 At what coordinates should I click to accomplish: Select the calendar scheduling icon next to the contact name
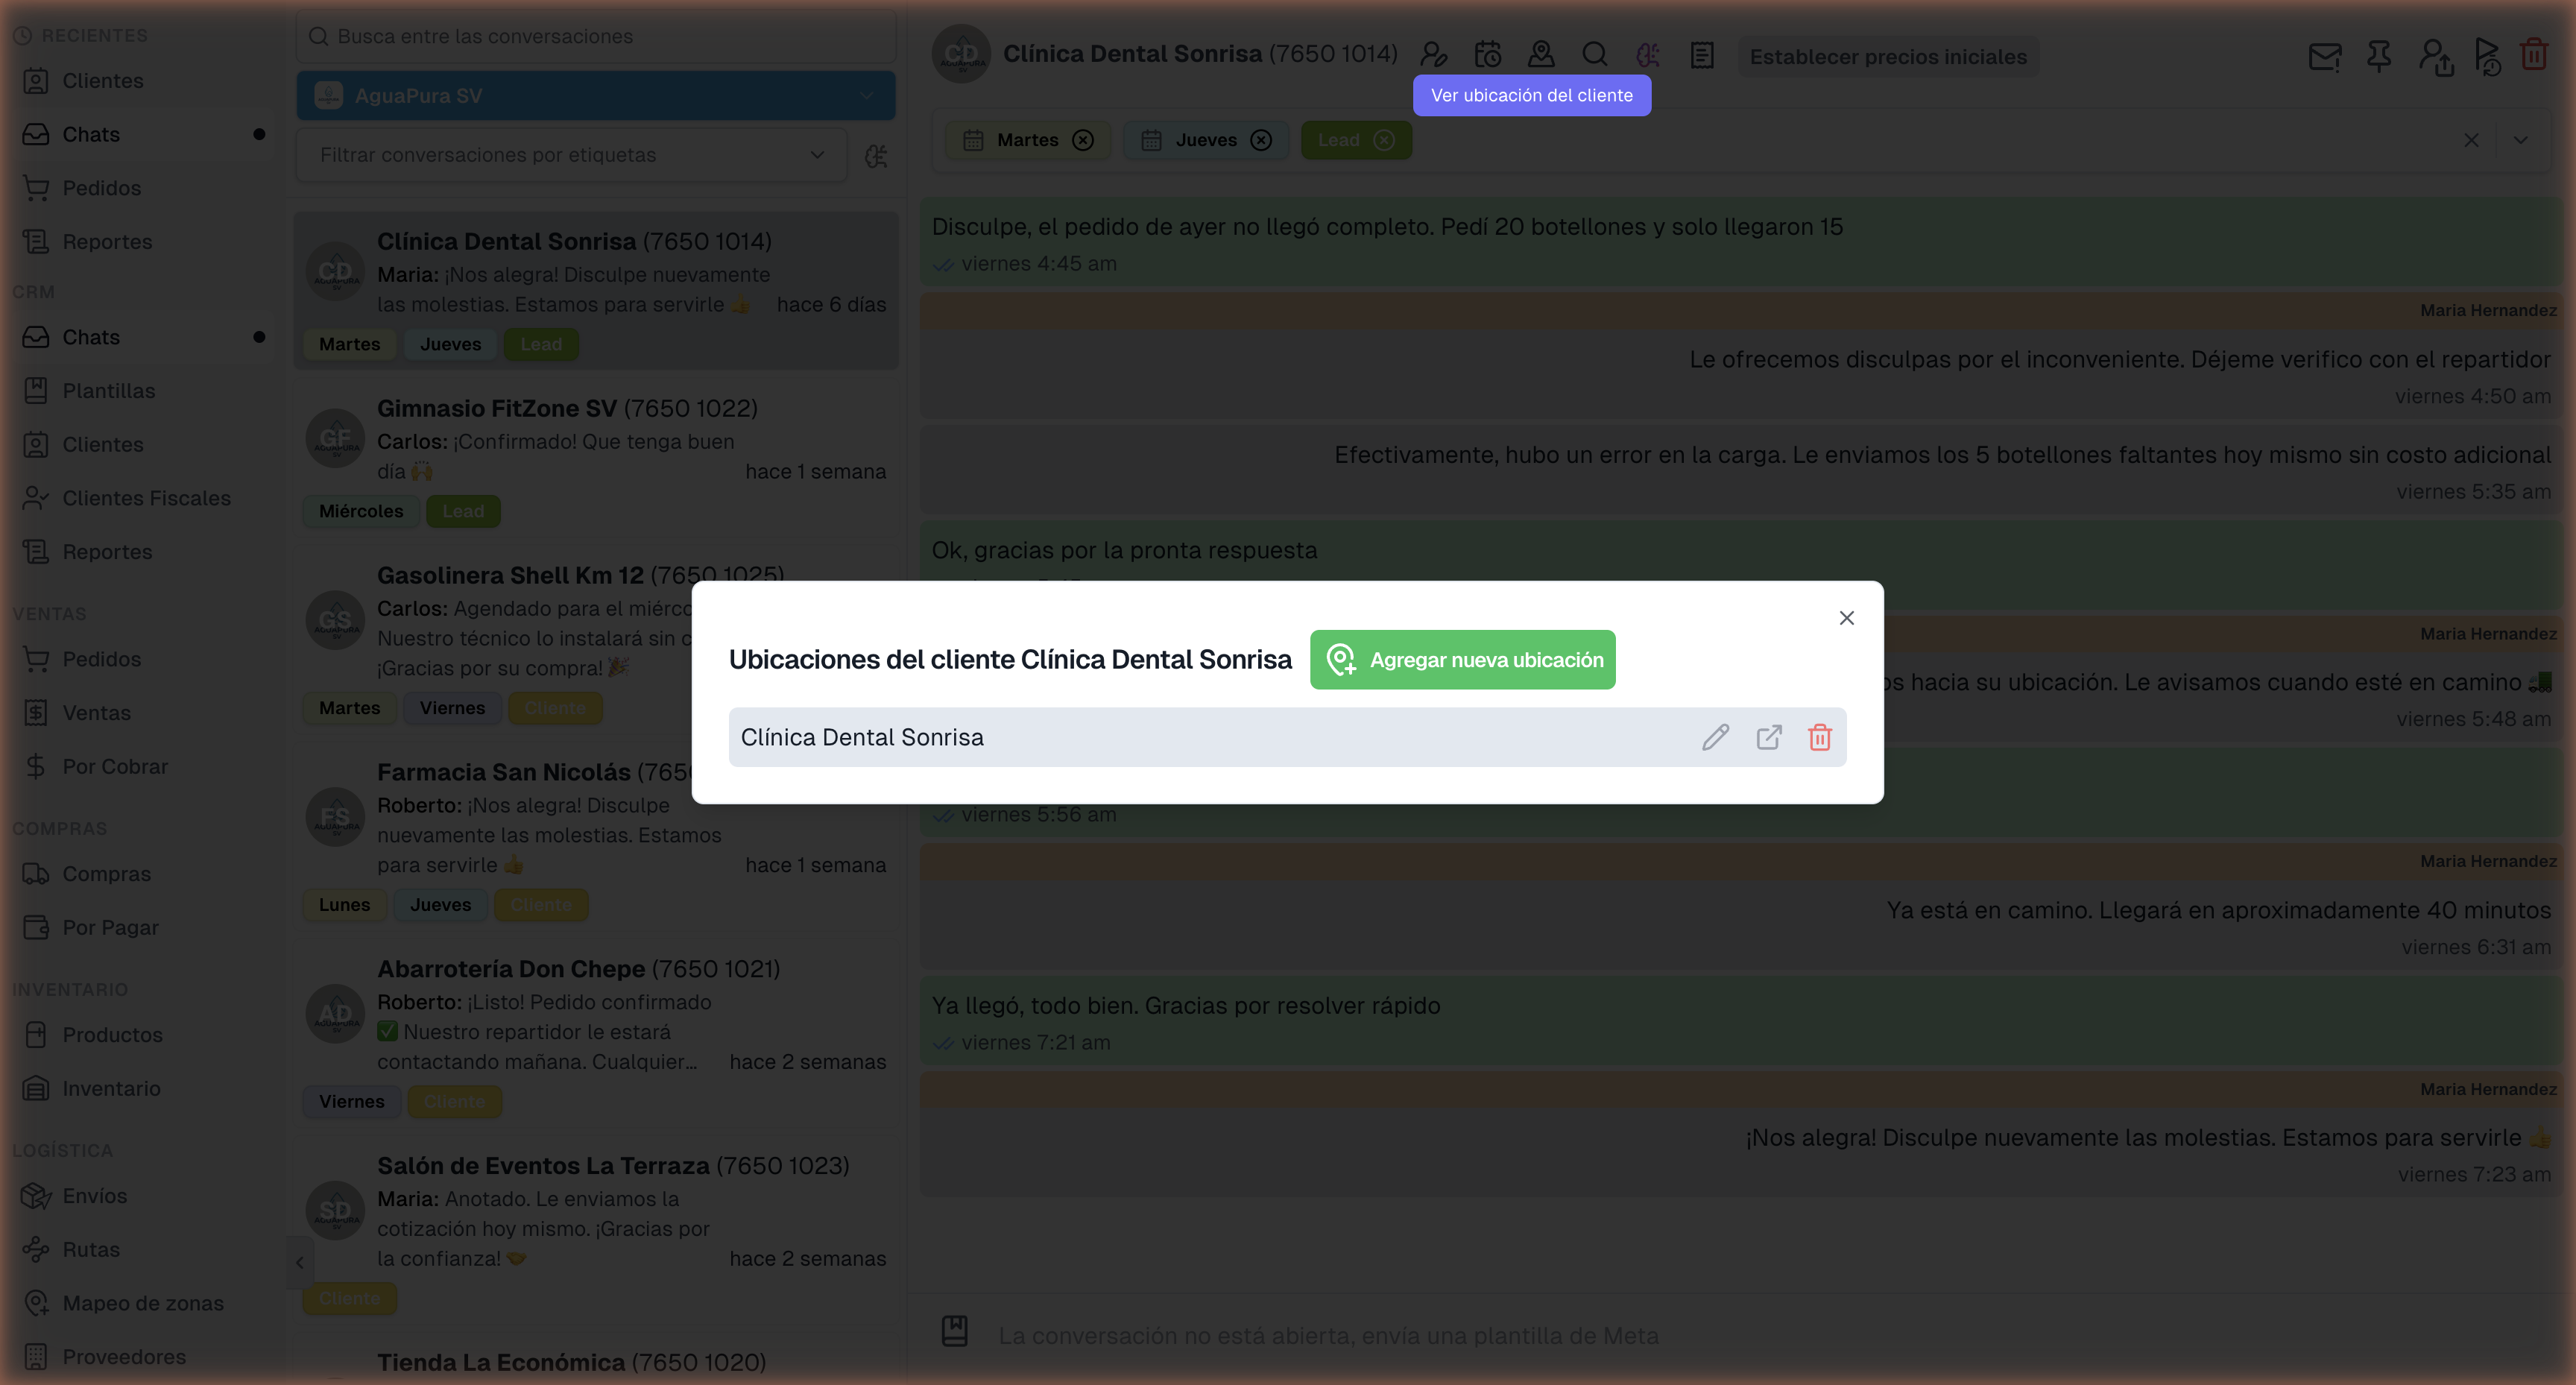tap(1487, 54)
